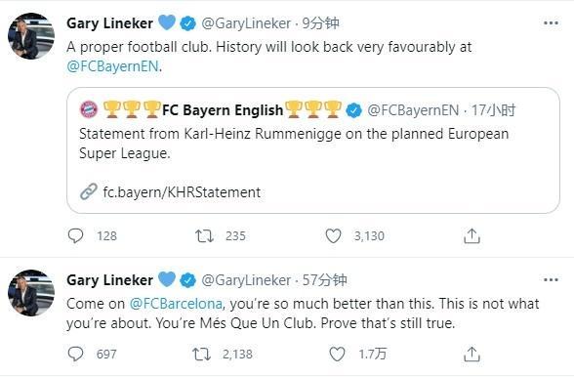Screen dimensions: 574x377
Task: Click the FC Bayern logo in quoted tweet
Action: [x=89, y=110]
